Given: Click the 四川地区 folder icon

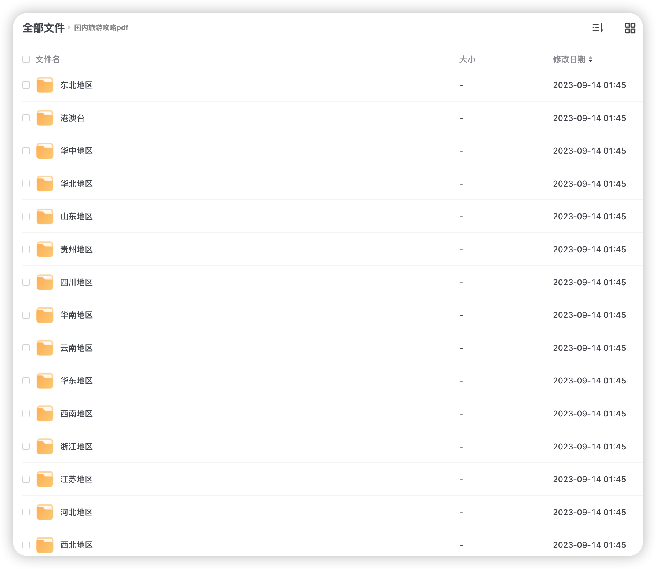Looking at the screenshot, I should pos(45,282).
